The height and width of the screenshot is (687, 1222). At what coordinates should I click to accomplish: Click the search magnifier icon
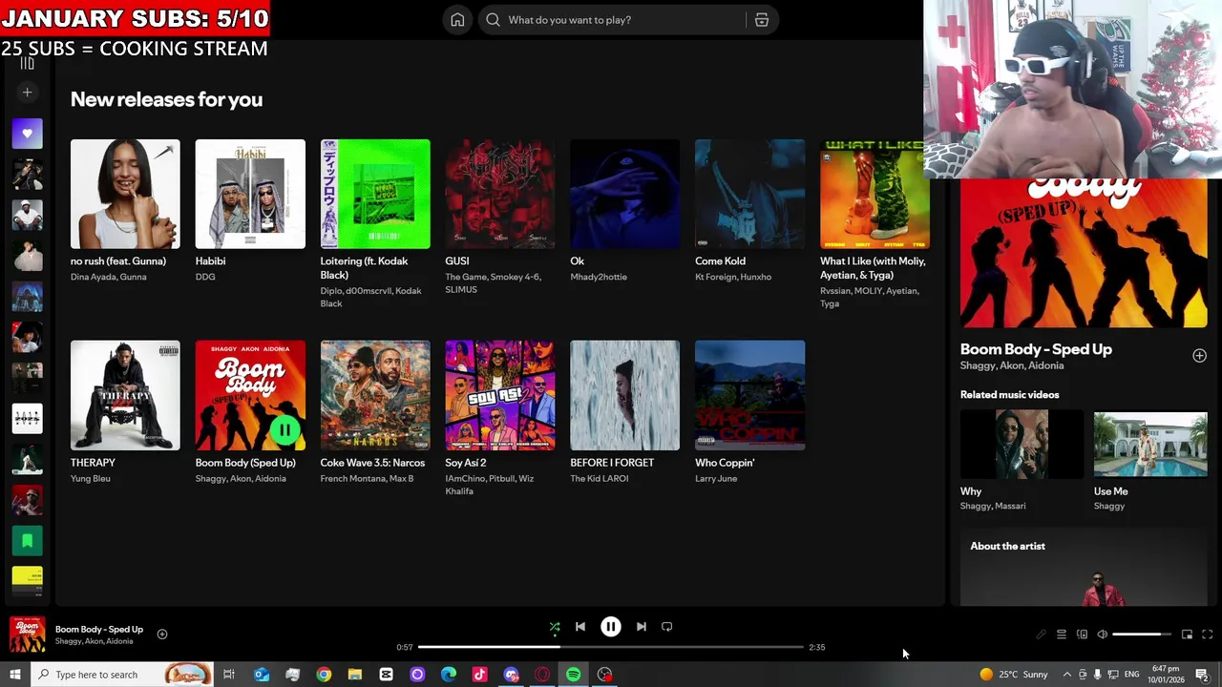point(493,20)
